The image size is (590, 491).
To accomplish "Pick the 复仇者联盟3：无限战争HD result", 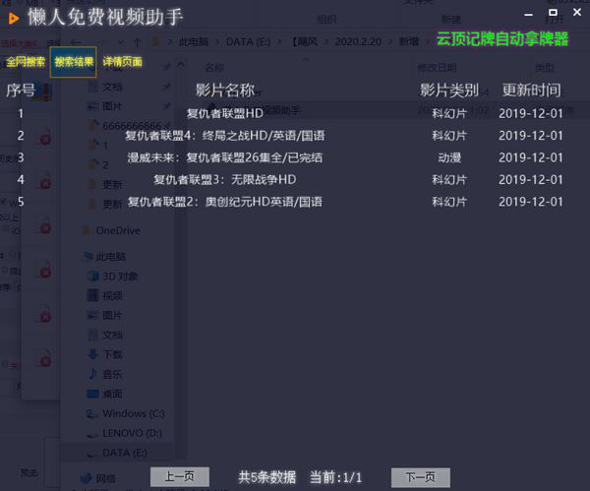I will tap(225, 179).
